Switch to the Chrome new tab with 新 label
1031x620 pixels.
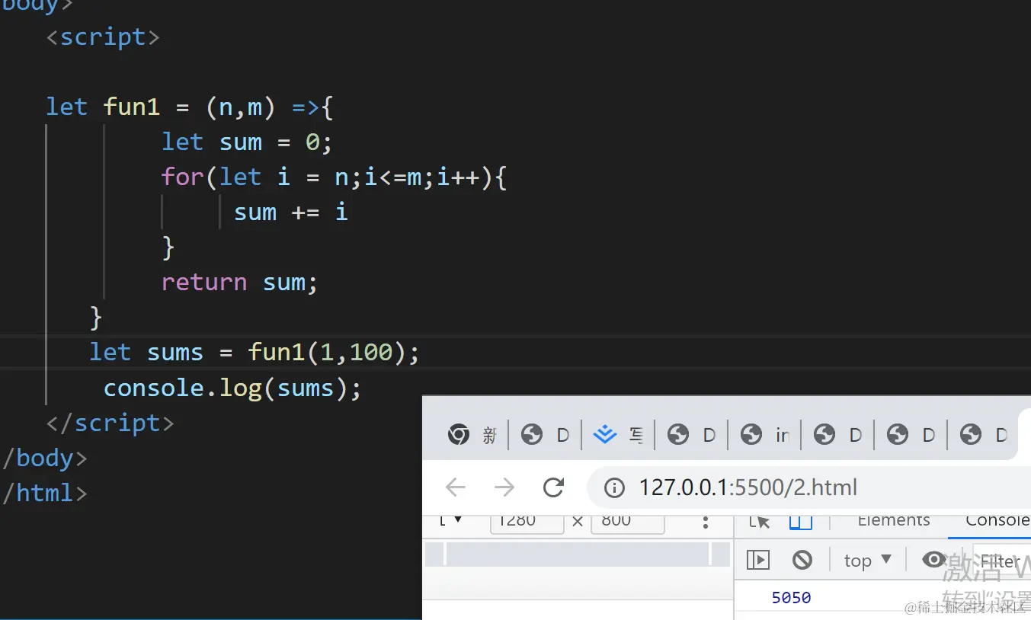[x=472, y=435]
